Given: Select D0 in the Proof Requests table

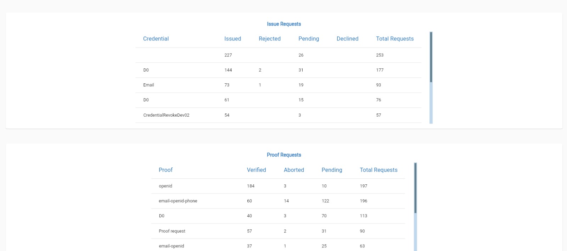Looking at the screenshot, I should click(x=162, y=216).
